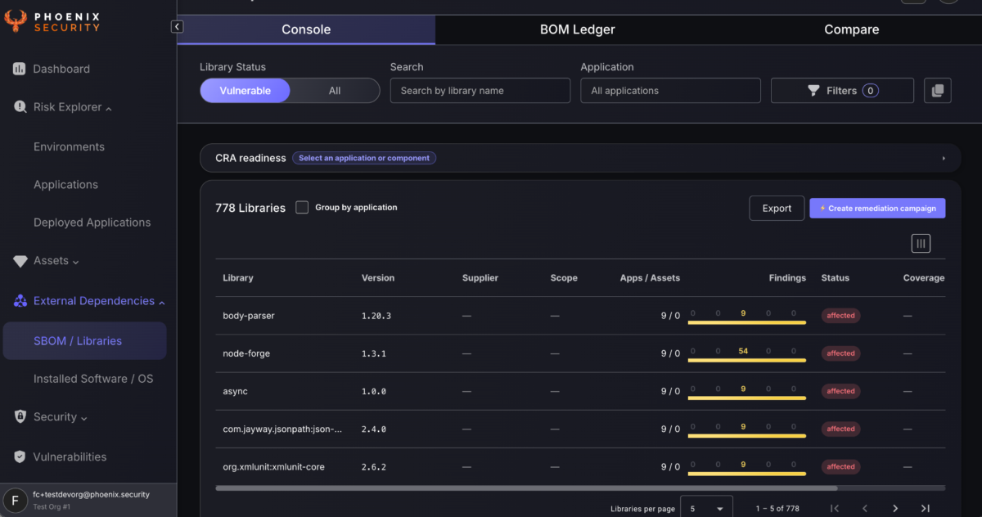This screenshot has height=517, width=982.
Task: Enable Group by application checkbox
Action: pos(302,208)
